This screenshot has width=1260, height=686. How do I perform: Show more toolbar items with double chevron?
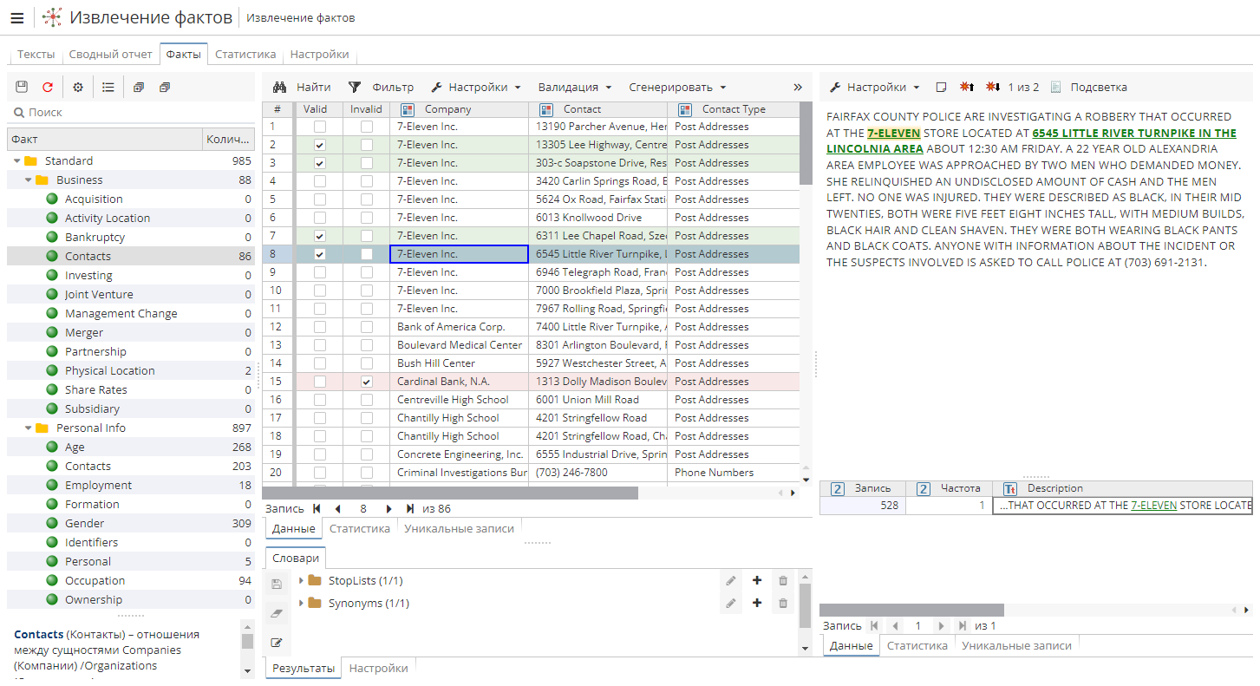798,87
